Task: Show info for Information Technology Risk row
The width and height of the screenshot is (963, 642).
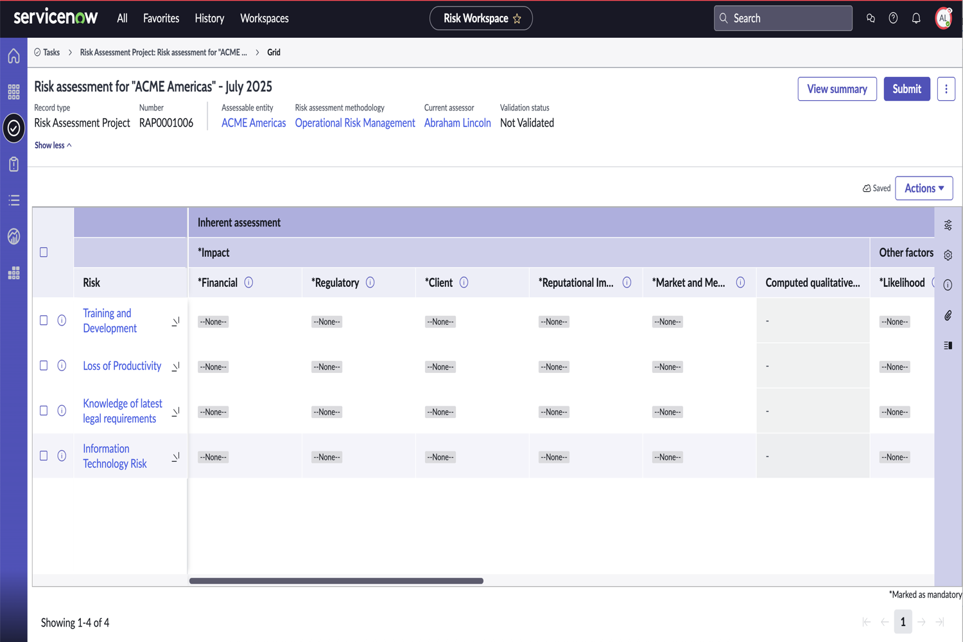Action: (62, 456)
